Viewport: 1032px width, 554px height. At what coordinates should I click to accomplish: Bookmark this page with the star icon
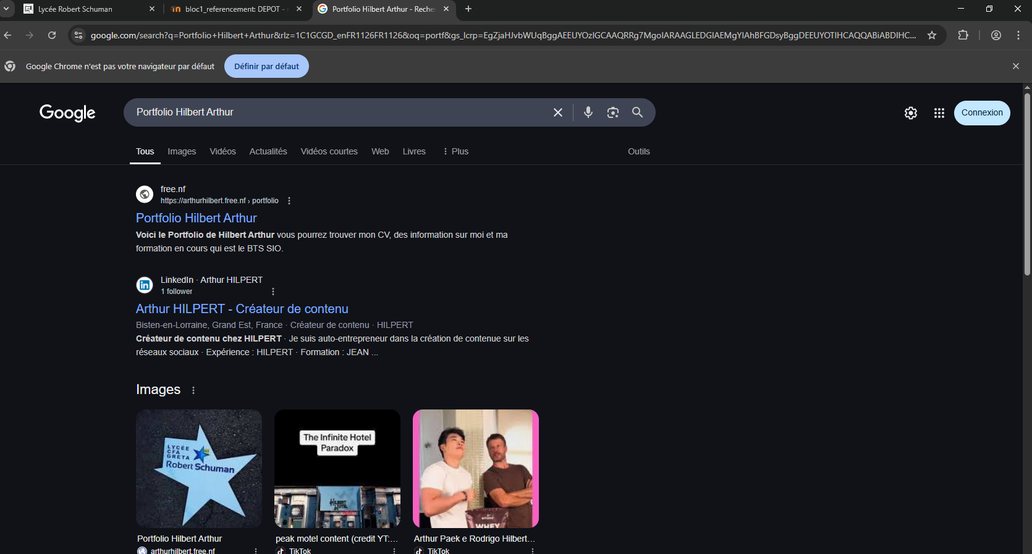932,35
